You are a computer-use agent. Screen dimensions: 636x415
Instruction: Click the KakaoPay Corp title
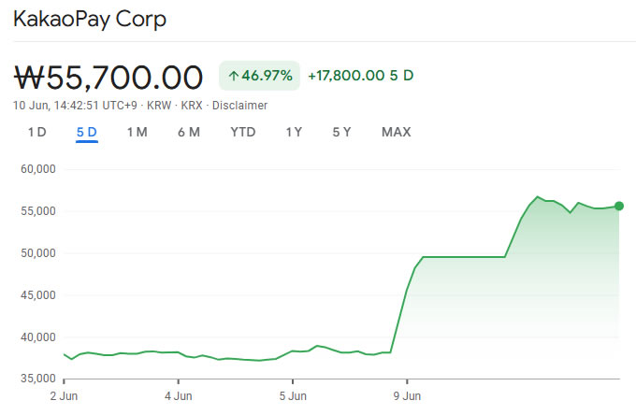click(90, 20)
